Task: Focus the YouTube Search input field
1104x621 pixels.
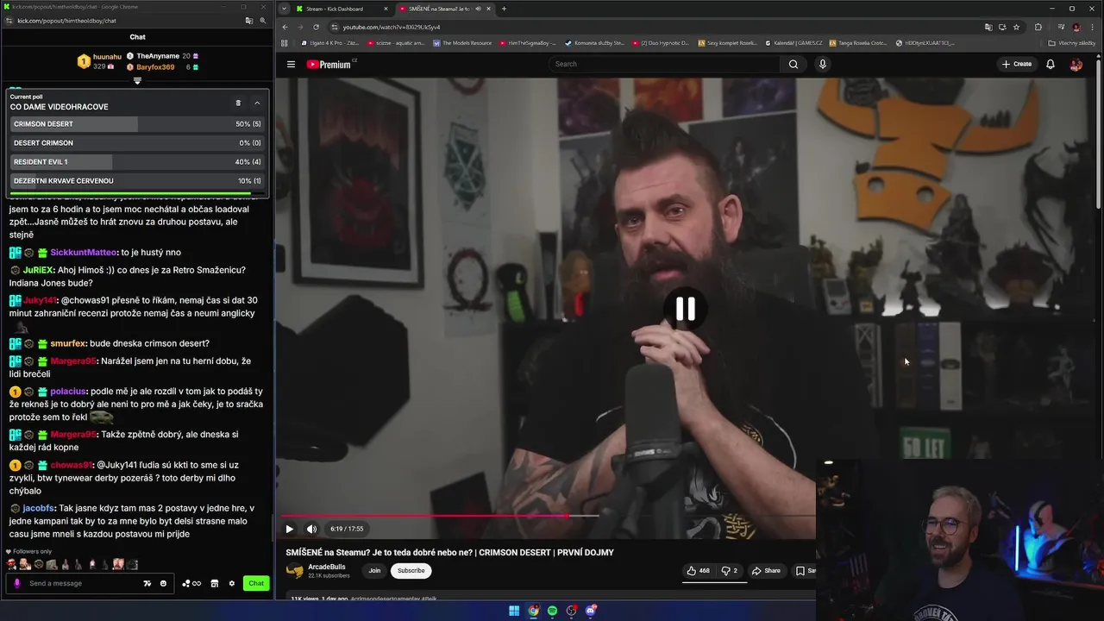Action: (x=664, y=64)
